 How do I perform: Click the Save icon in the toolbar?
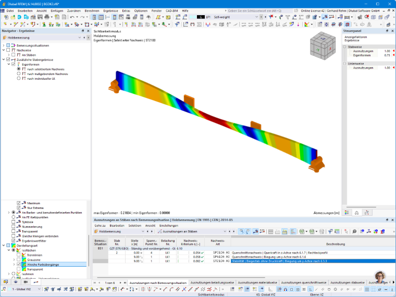coord(40,17)
